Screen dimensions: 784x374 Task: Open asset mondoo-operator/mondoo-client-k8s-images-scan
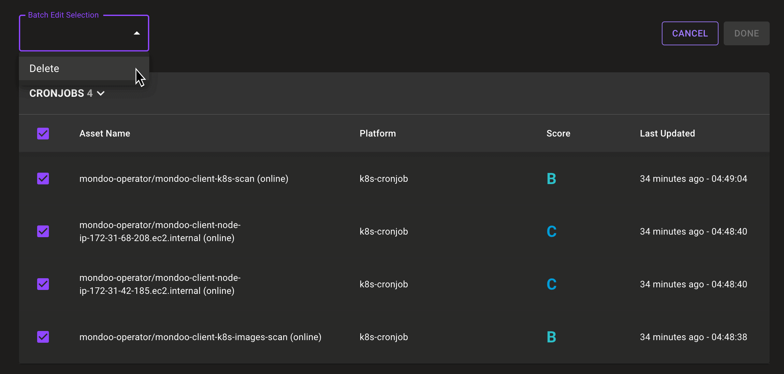201,337
